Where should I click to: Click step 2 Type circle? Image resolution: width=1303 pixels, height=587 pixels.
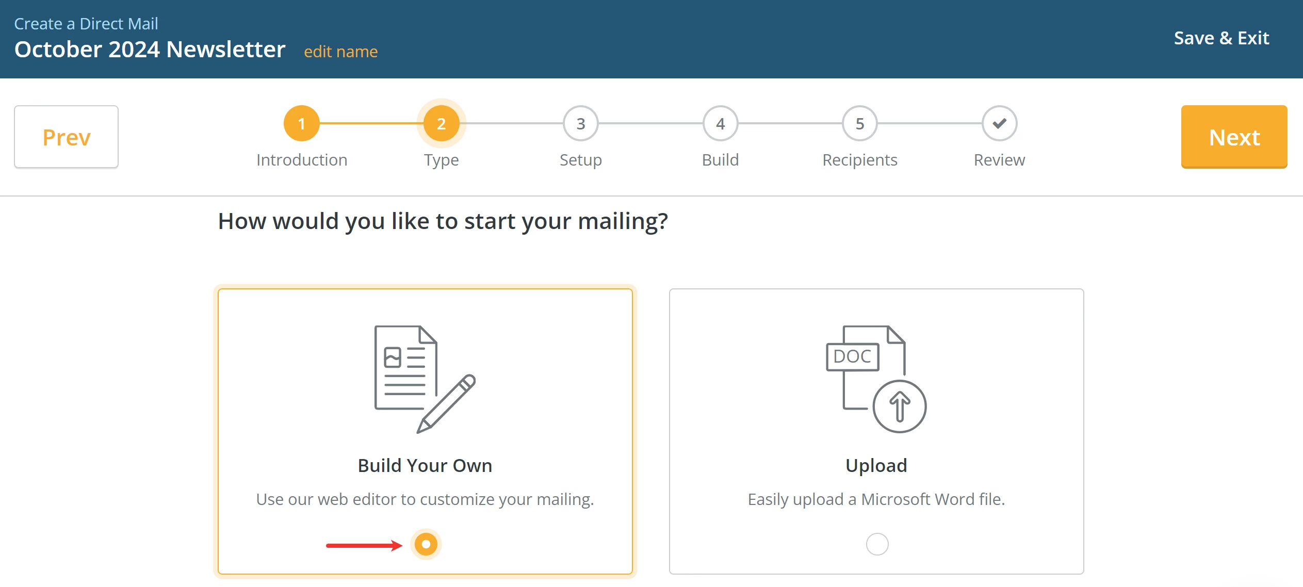441,124
